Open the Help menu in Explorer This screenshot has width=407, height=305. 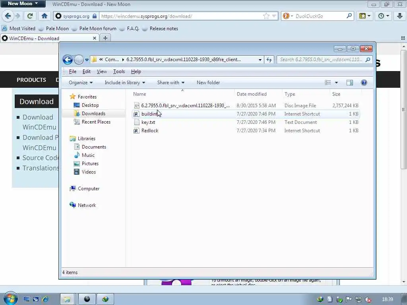point(136,71)
